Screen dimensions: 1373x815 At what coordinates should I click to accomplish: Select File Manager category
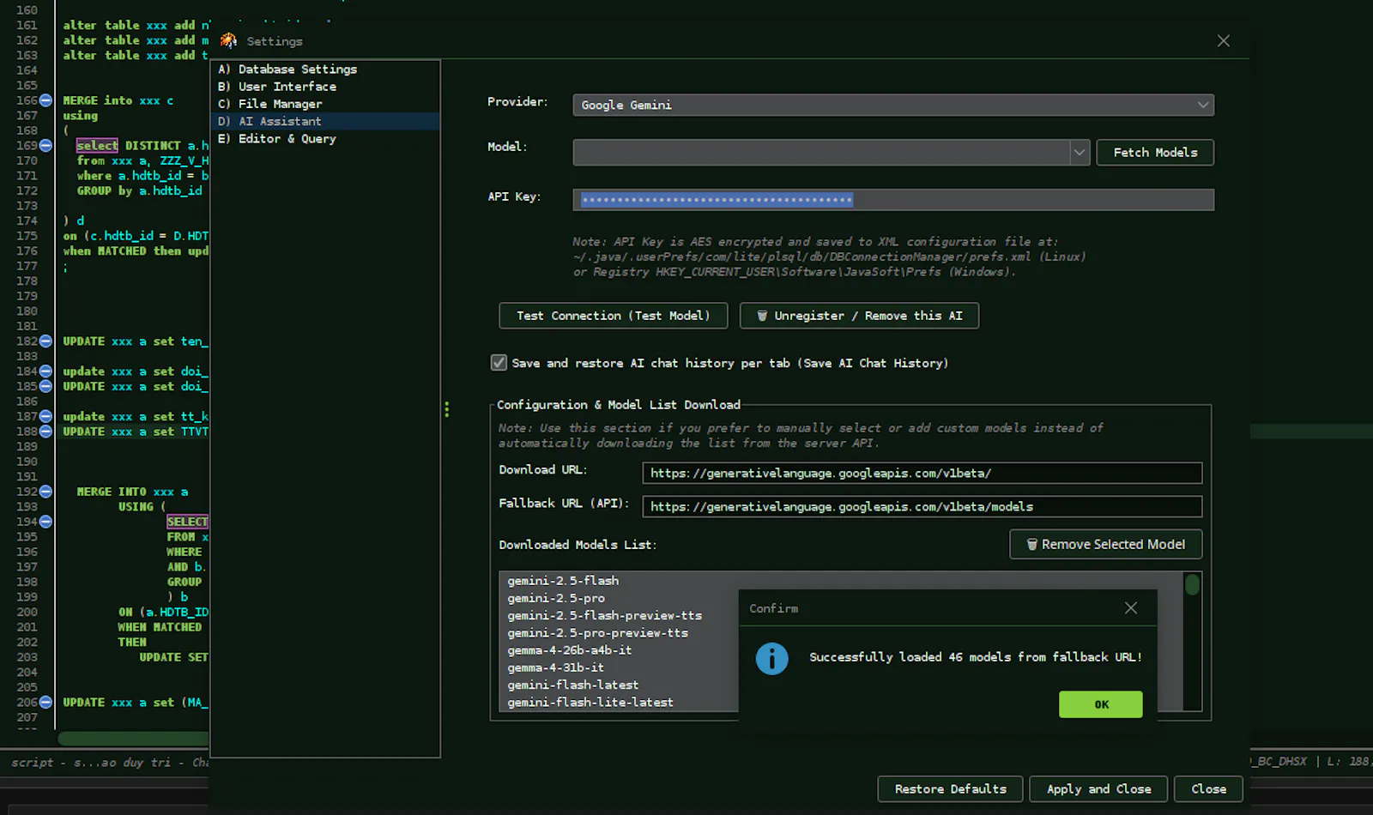[325, 104]
